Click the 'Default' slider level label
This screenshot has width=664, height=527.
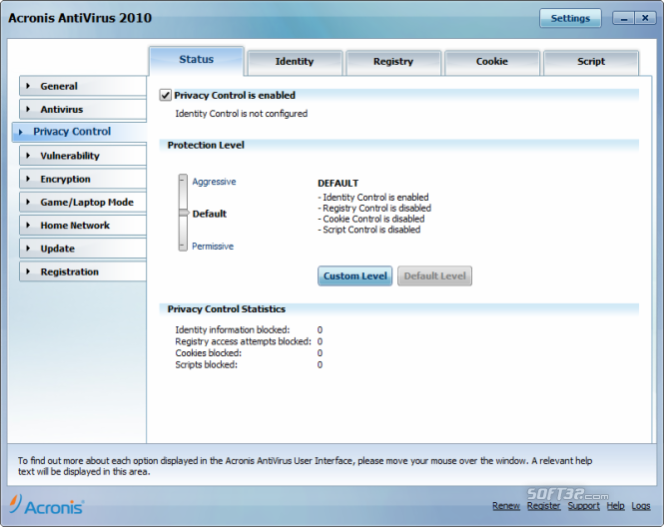(x=210, y=214)
